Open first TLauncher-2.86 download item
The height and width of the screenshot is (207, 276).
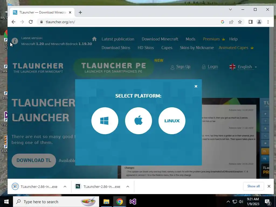click(x=35, y=187)
